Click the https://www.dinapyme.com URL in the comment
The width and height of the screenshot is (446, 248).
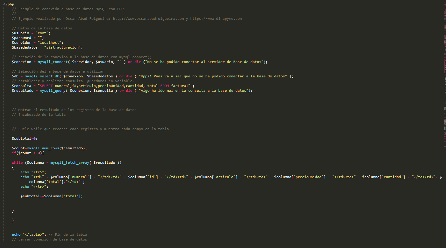[216, 19]
